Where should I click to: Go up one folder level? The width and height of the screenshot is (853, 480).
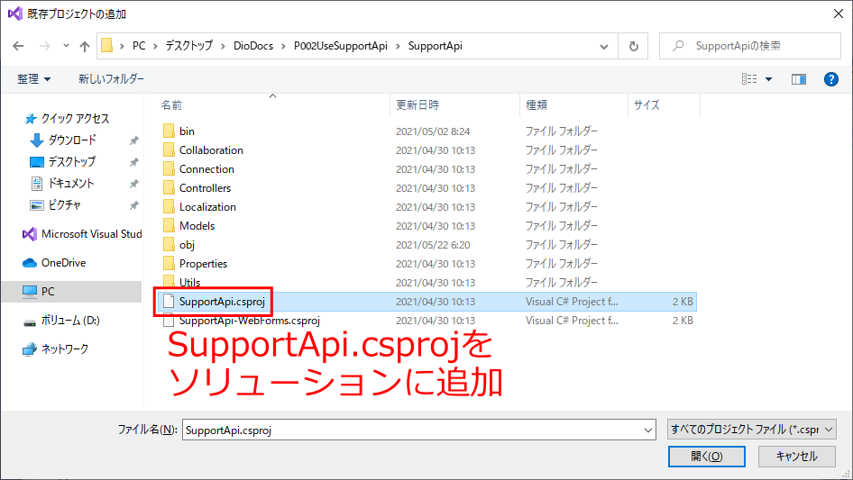click(x=85, y=46)
